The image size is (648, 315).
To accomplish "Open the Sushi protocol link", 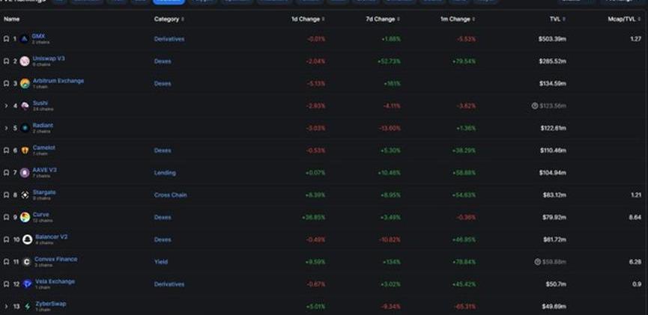I will (x=40, y=103).
